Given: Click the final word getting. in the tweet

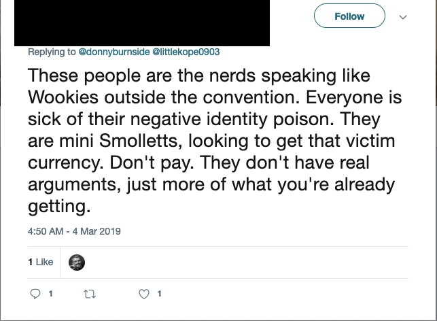Looking at the screenshot, I should click(59, 207).
